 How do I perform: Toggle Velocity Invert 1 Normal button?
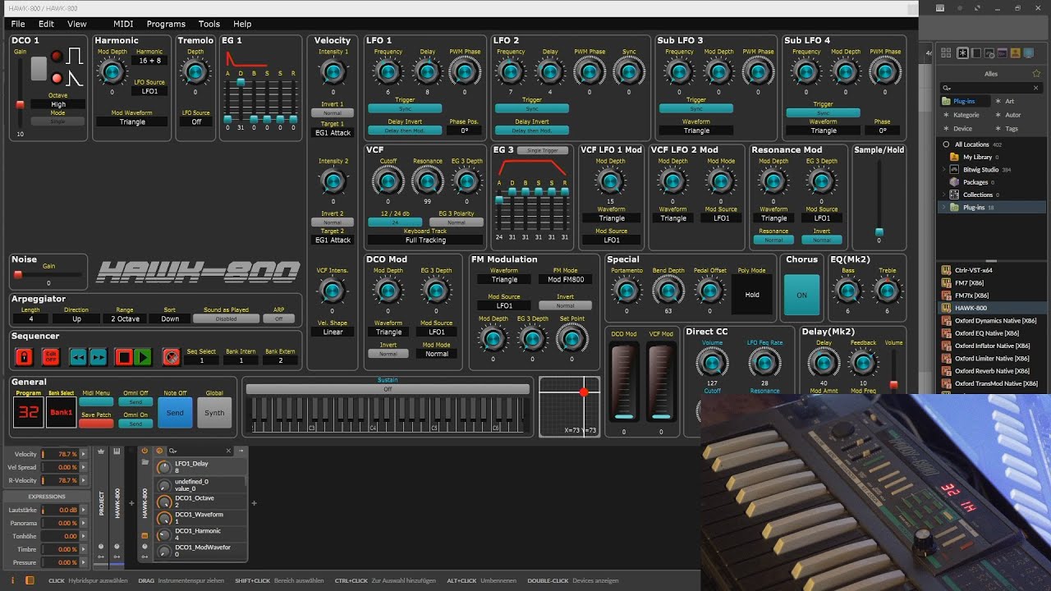[x=333, y=113]
